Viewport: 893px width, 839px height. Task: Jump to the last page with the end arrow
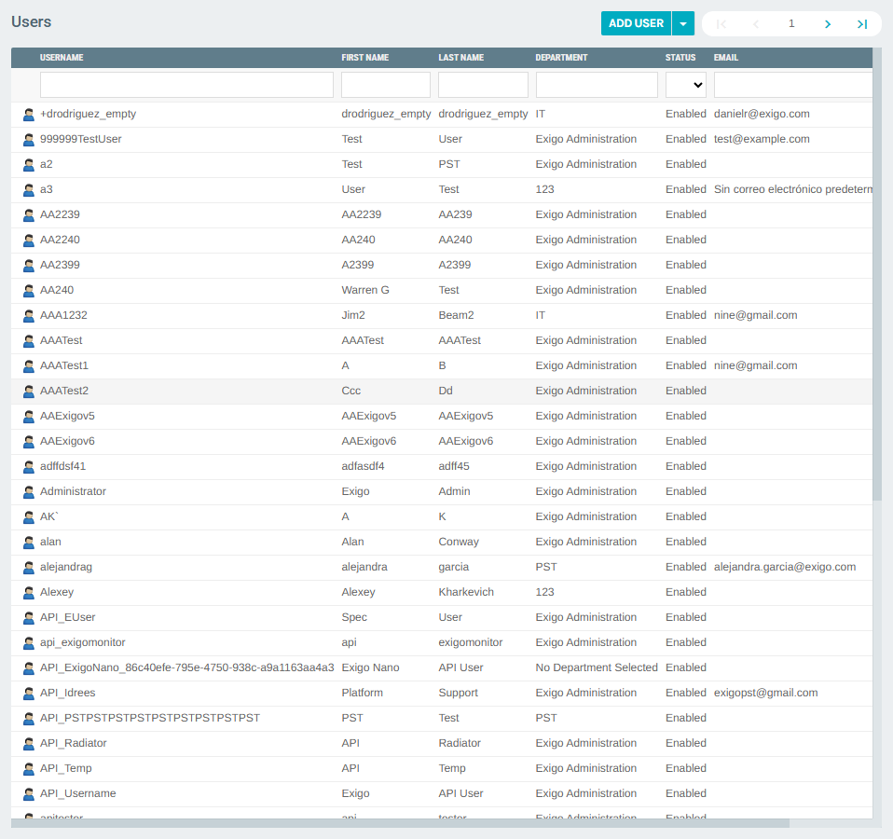pyautogui.click(x=861, y=22)
